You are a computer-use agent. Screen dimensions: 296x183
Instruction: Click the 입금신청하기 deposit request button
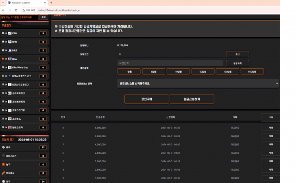[192, 99]
